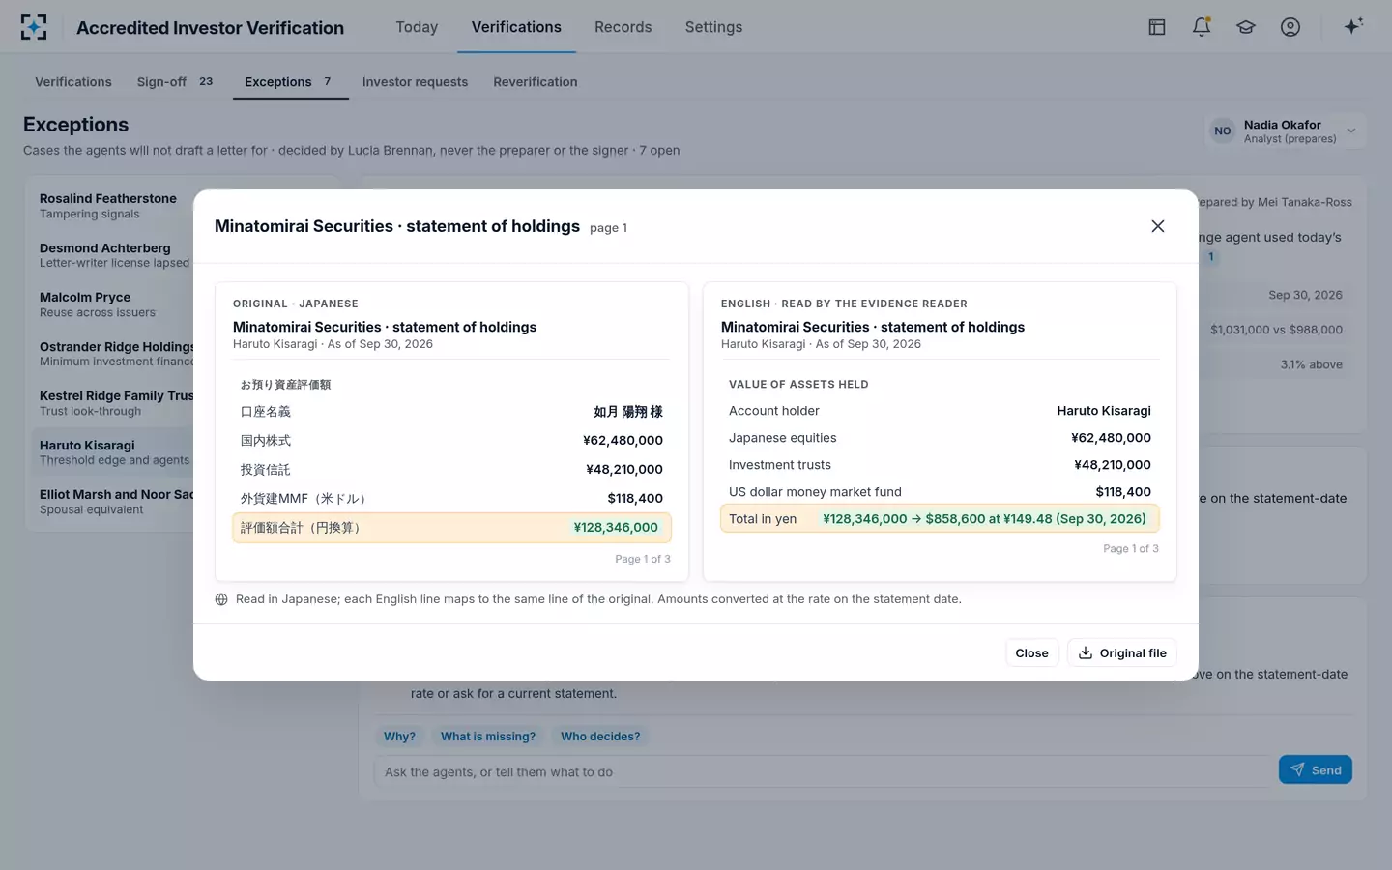Click the 外貨建MMF line in original
The height and width of the screenshot is (870, 1392).
coord(451,499)
